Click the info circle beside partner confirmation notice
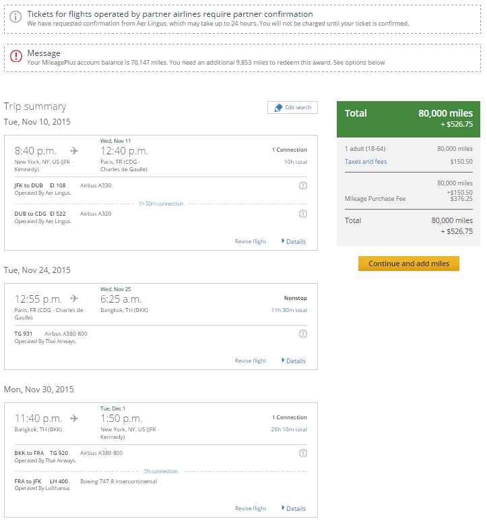Screen dimensions: 487x521 (16, 17)
